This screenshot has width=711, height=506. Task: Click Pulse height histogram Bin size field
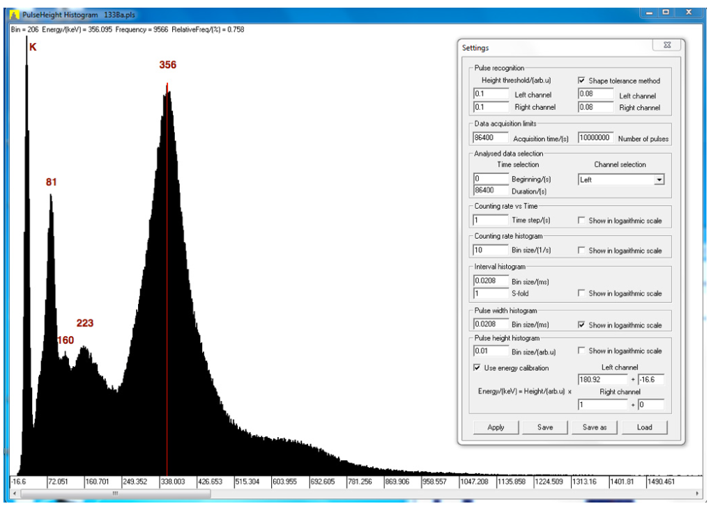pyautogui.click(x=491, y=351)
